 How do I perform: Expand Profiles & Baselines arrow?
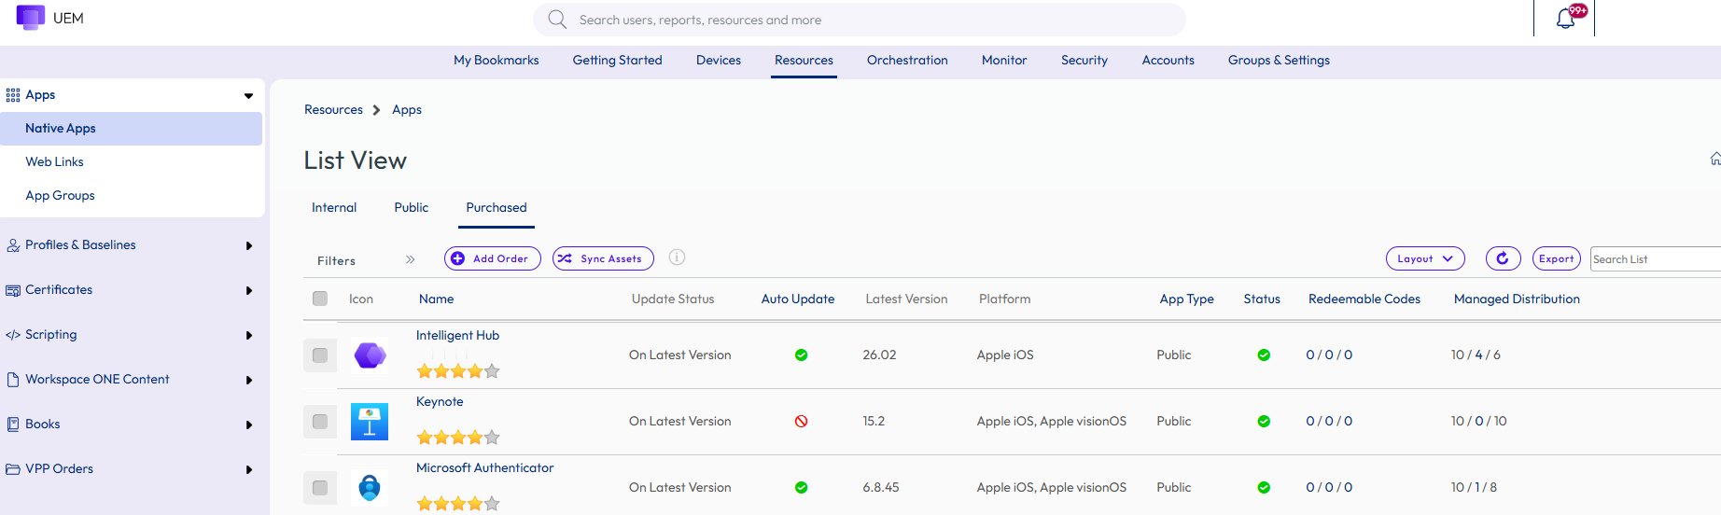[x=249, y=246]
